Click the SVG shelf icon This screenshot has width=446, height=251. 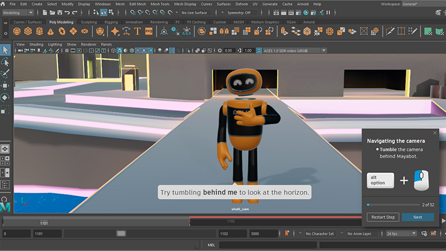149,31
